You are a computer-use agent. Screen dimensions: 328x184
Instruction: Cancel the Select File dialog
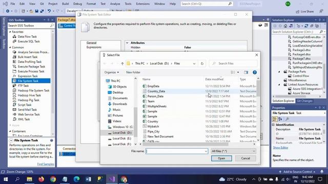[245, 158]
